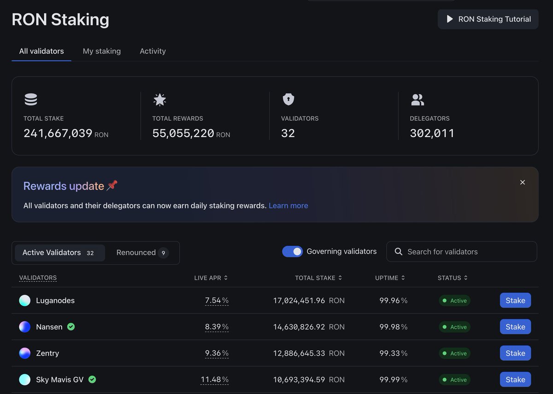This screenshot has height=394, width=553.
Task: Click the Total Stake coins icon
Action: 31,99
